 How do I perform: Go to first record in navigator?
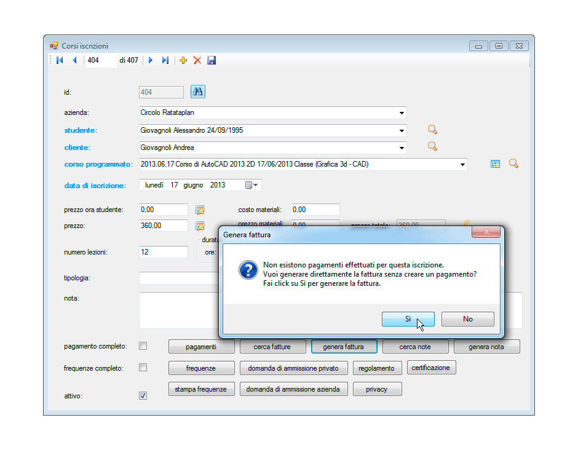60,60
